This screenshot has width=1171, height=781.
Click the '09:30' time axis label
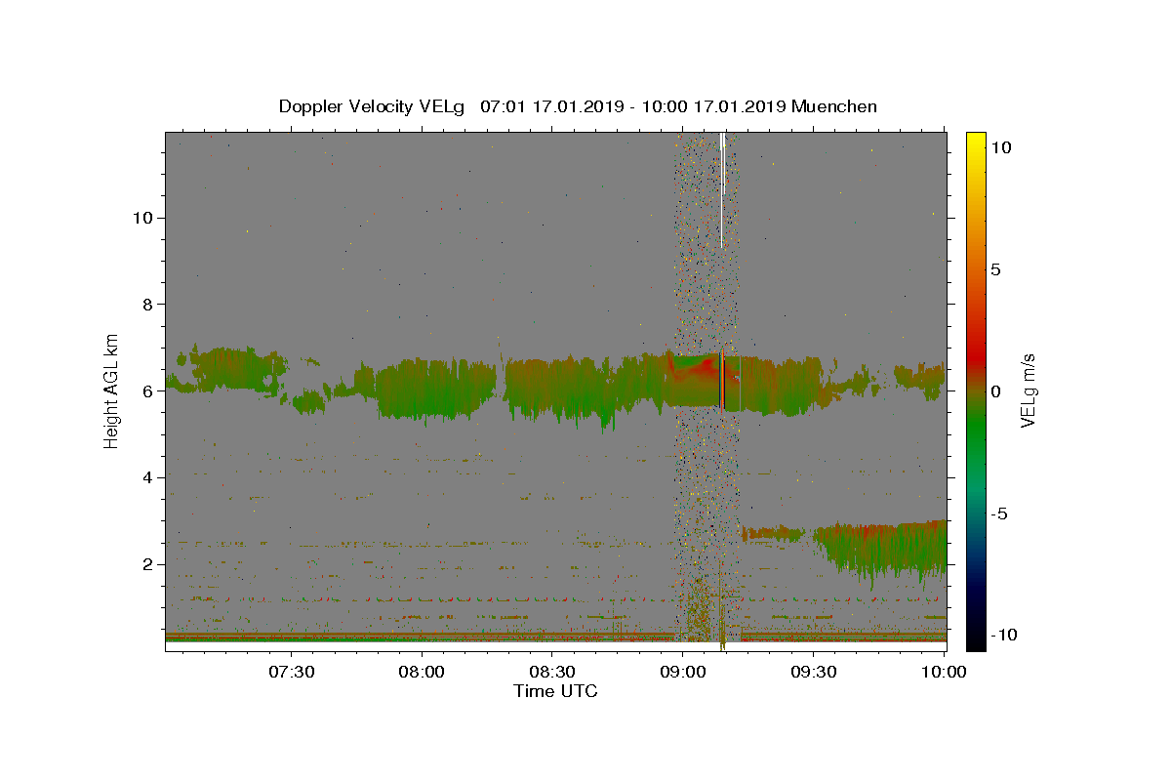(813, 672)
